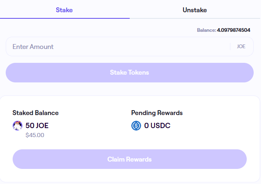Click the Staked Balance heading
This screenshot has width=261, height=184.
click(35, 113)
